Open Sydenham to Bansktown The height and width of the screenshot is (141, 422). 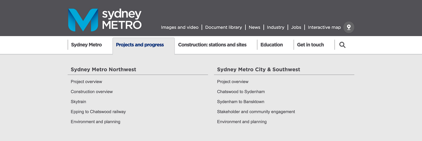[241, 102]
